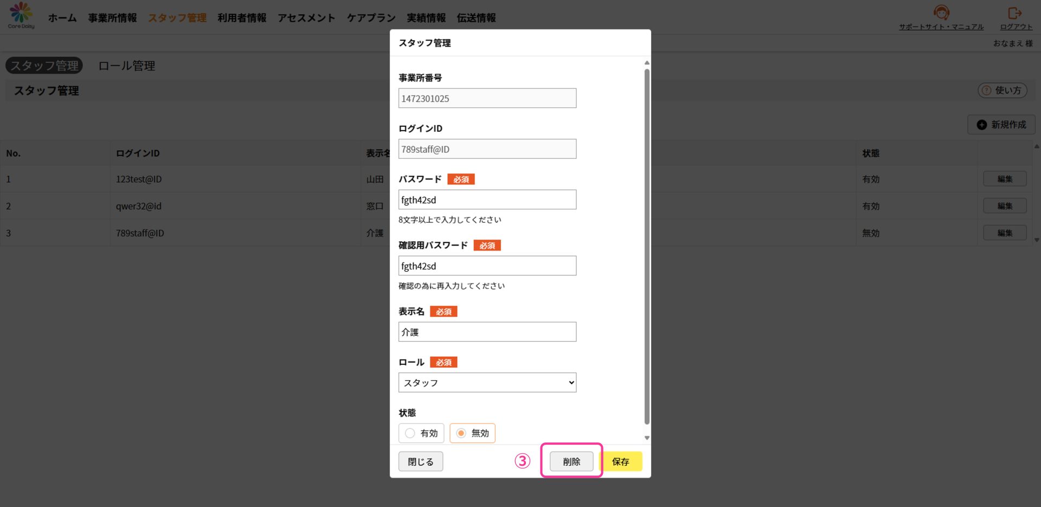Click the yellow 保存 save button
Image resolution: width=1041 pixels, height=507 pixels.
tap(621, 461)
